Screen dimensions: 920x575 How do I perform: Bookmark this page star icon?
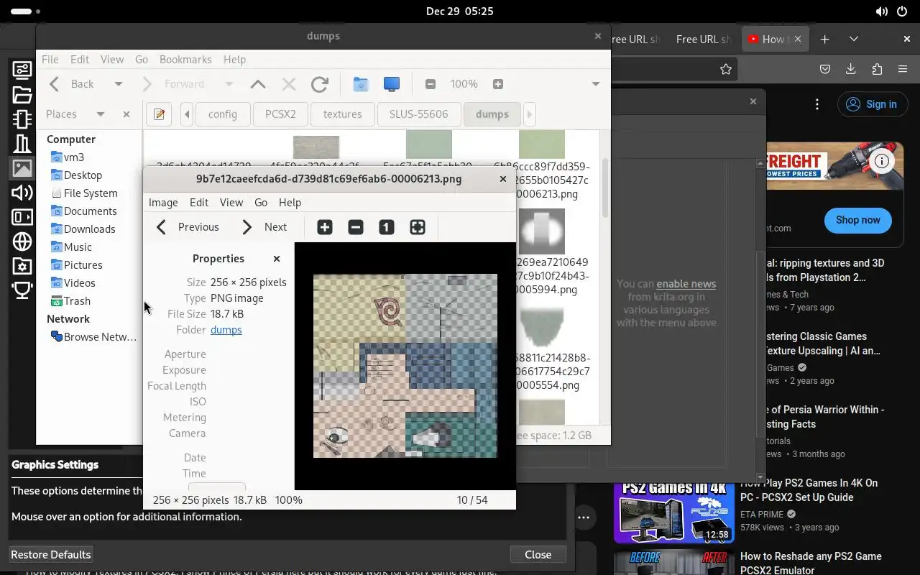pos(726,69)
